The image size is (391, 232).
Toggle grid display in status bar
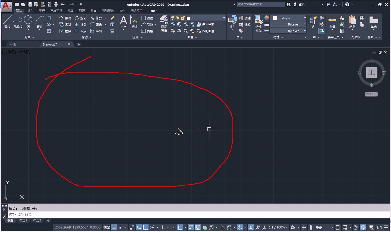114,227
